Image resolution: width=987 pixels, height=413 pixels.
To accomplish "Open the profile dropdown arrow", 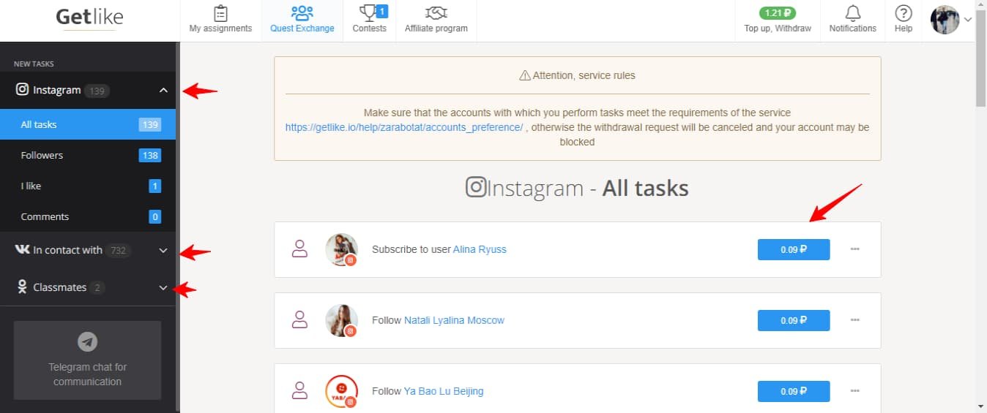I will pyautogui.click(x=968, y=20).
